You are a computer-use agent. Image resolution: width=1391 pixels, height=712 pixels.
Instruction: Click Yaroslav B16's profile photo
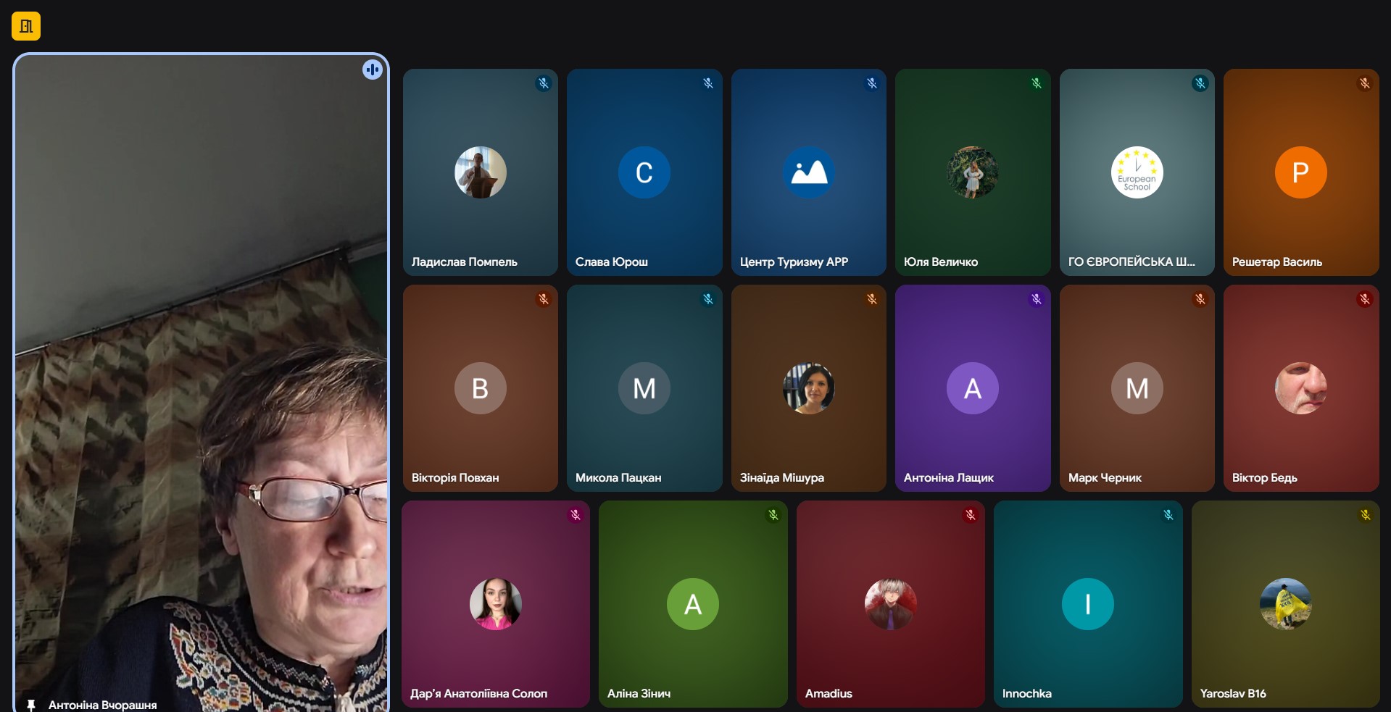(1286, 604)
